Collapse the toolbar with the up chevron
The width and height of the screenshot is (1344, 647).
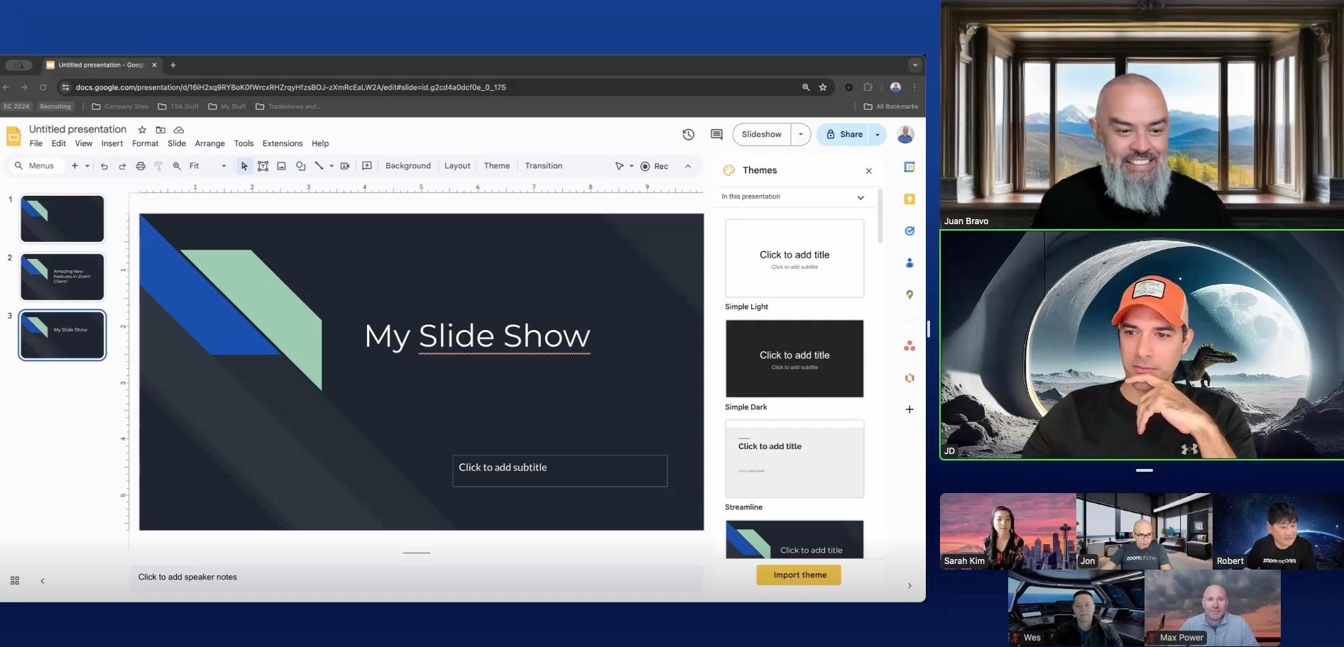coord(688,166)
